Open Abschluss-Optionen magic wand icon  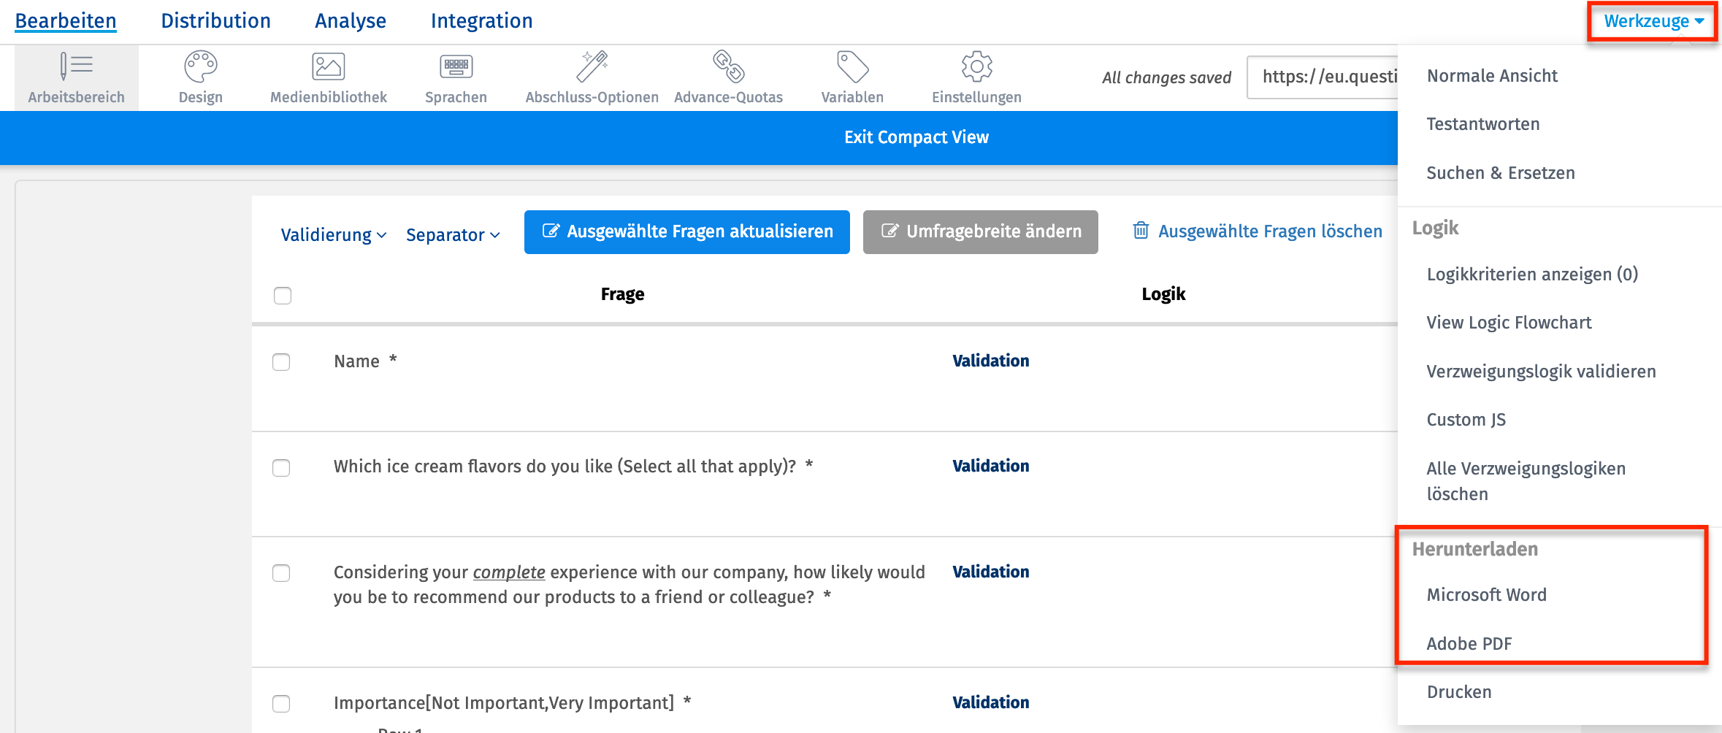592,66
